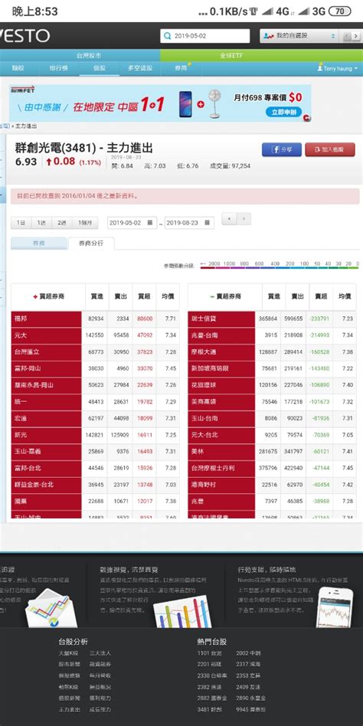Click the watchlist chart icon
Screen dimensions: 363x726
[x=267, y=36]
